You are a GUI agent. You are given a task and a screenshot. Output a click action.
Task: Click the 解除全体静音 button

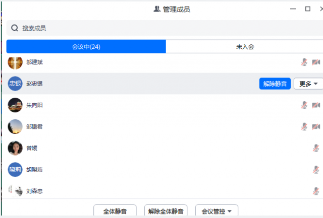[166, 211]
